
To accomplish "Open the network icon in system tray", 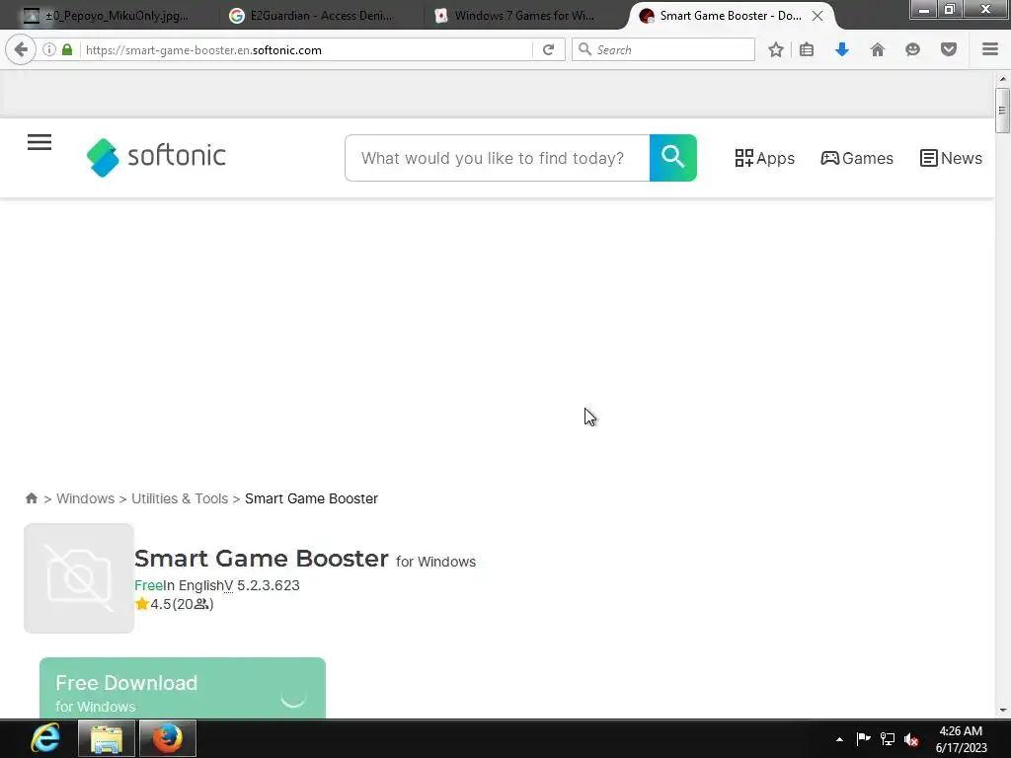I will (888, 739).
